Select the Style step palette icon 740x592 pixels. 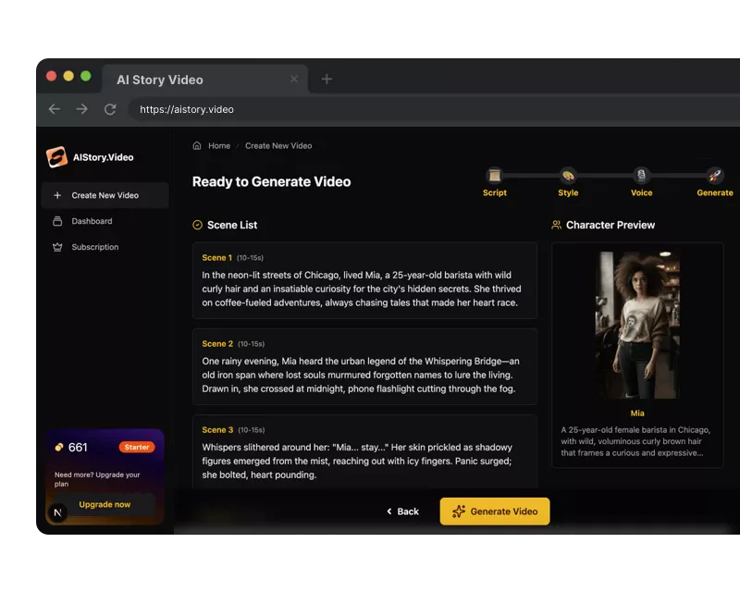click(x=568, y=175)
